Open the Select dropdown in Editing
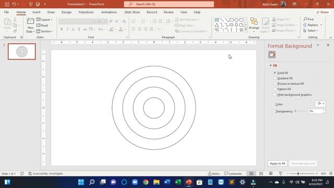 coord(311,31)
